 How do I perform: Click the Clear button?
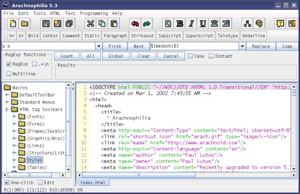[143, 56]
